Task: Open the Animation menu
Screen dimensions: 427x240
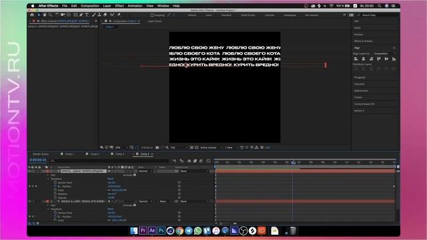Action: point(135,6)
